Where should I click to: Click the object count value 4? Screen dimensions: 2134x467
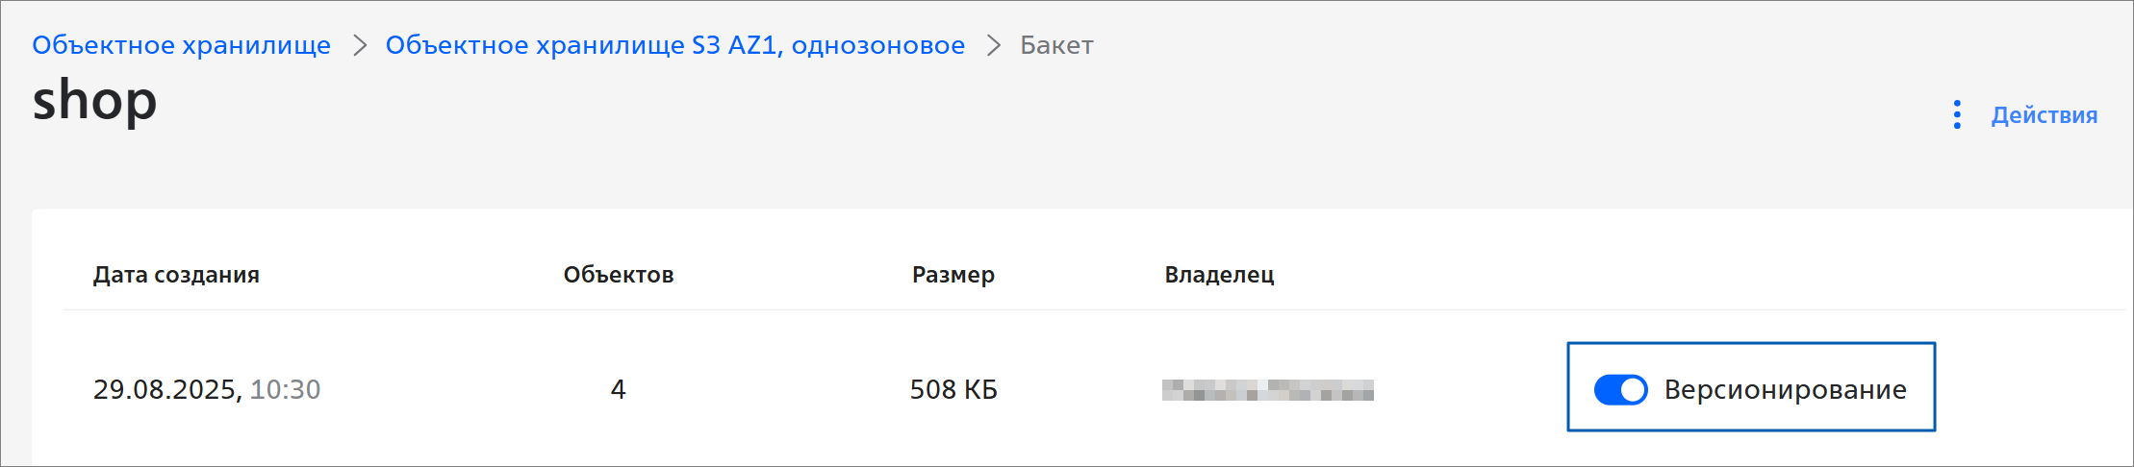[618, 389]
